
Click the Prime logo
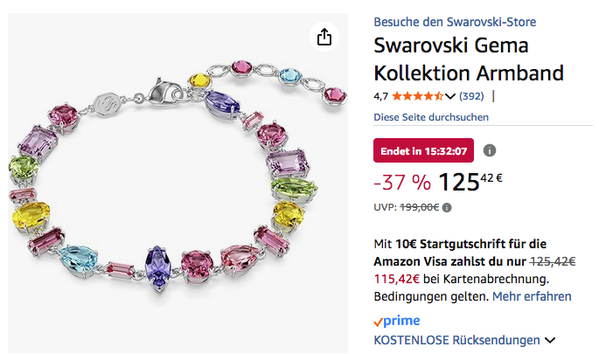pos(396,321)
